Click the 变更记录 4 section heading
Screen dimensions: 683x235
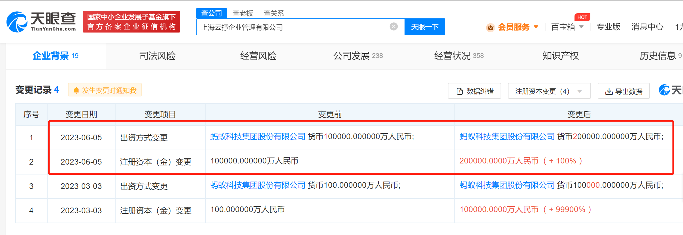(x=37, y=90)
